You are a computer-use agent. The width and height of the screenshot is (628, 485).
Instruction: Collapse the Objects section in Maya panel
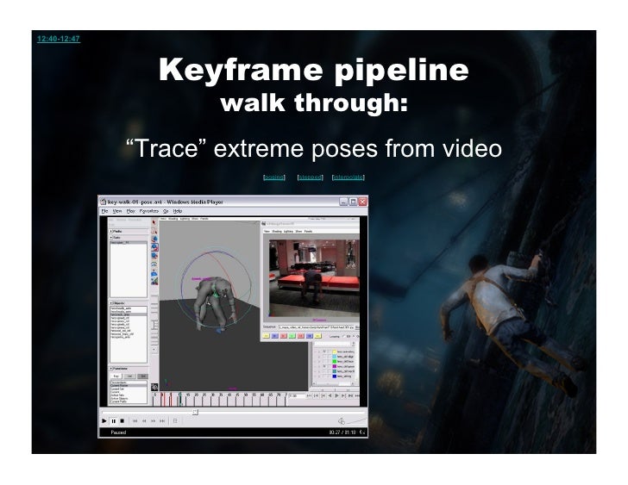coord(111,303)
